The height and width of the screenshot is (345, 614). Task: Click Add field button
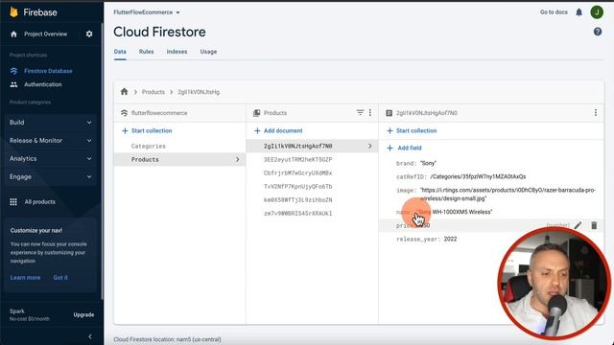coord(405,148)
